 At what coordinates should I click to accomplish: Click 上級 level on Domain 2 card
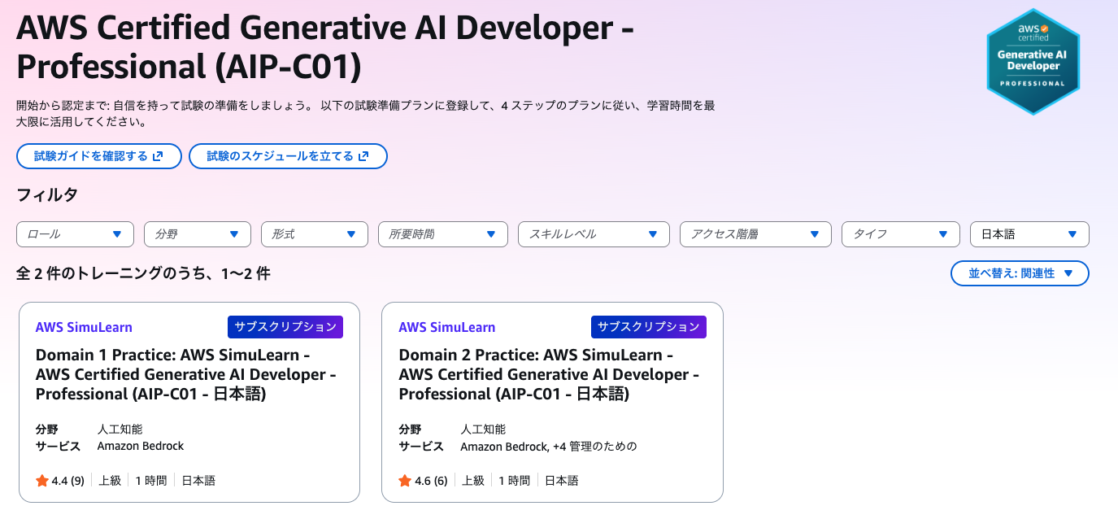473,481
